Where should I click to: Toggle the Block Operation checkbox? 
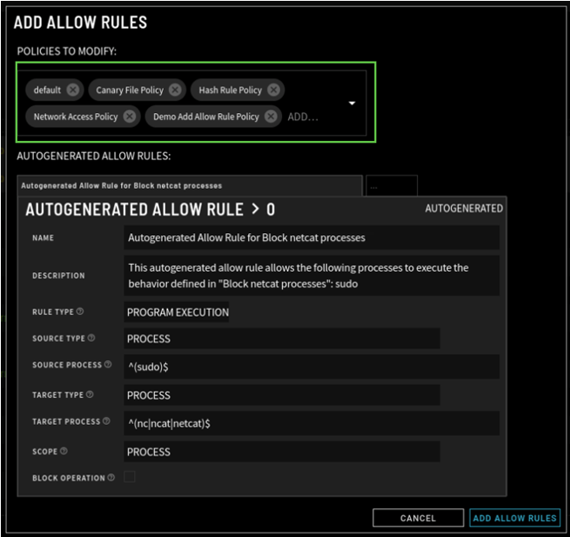(x=130, y=476)
